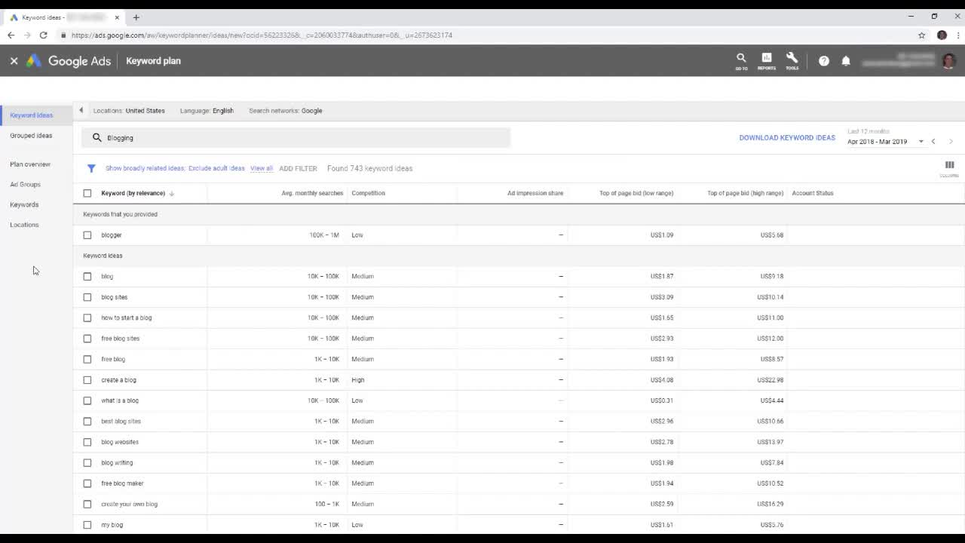Screen dimensions: 965x543
Task: Change Search networks: Google setting
Action: tap(286, 111)
